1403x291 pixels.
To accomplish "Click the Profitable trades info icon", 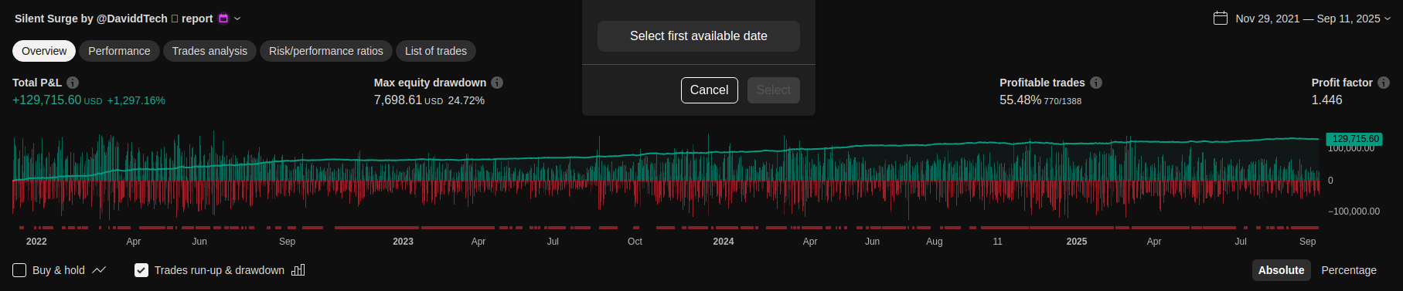I will (x=1096, y=83).
